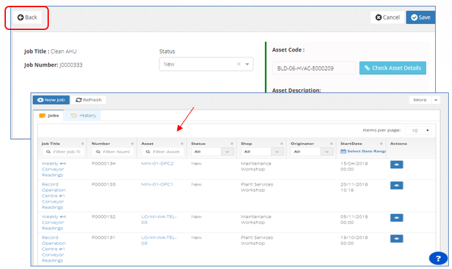452x269 pixels.
Task: Open asset LO-MI-WA-TEL-03 in row P0000131
Action: tap(159, 240)
